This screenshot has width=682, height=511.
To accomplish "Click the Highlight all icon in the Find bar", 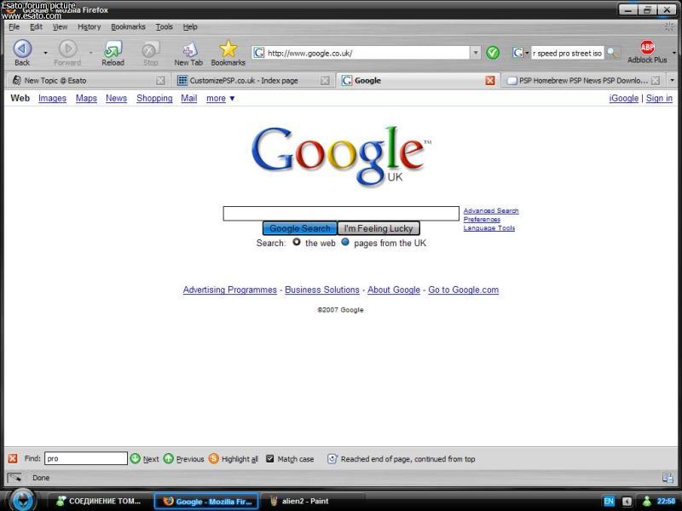I will (x=214, y=458).
